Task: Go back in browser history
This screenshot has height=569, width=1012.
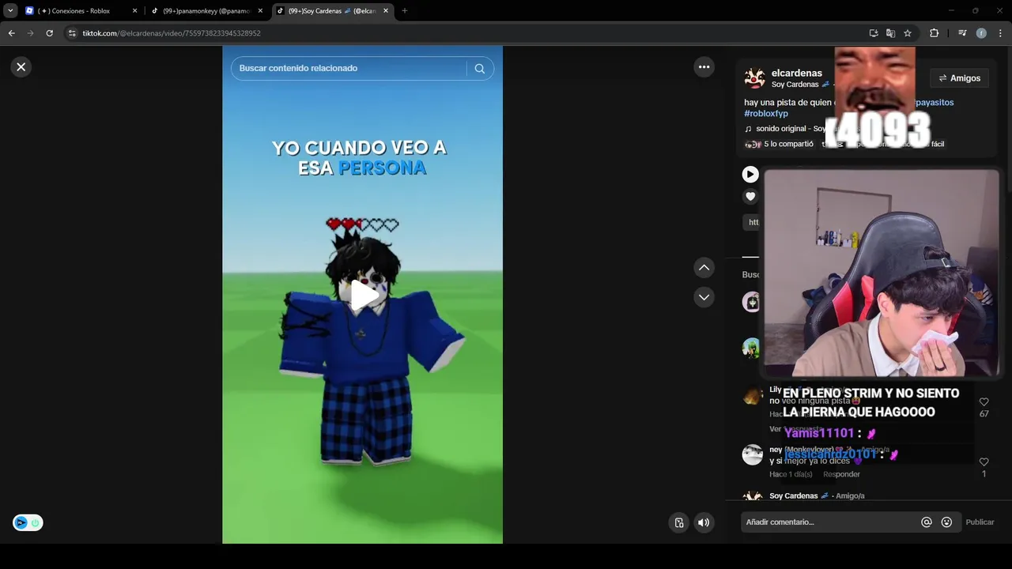Action: click(x=11, y=33)
